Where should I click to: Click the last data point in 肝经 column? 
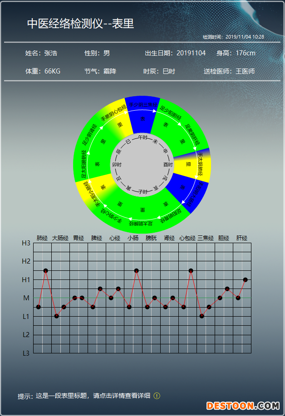point(246,279)
